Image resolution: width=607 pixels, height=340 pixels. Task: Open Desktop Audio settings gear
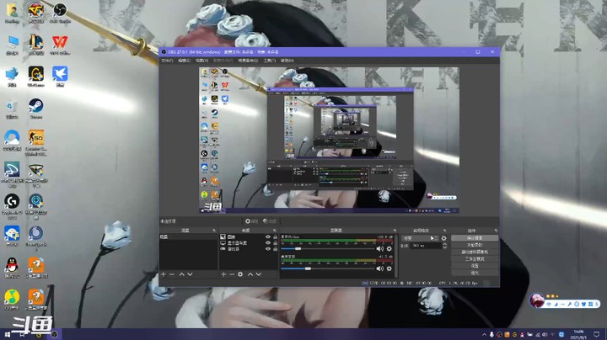(x=389, y=268)
